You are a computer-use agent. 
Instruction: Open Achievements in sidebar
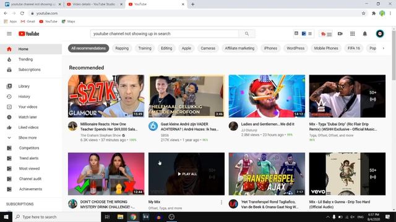(x=31, y=189)
